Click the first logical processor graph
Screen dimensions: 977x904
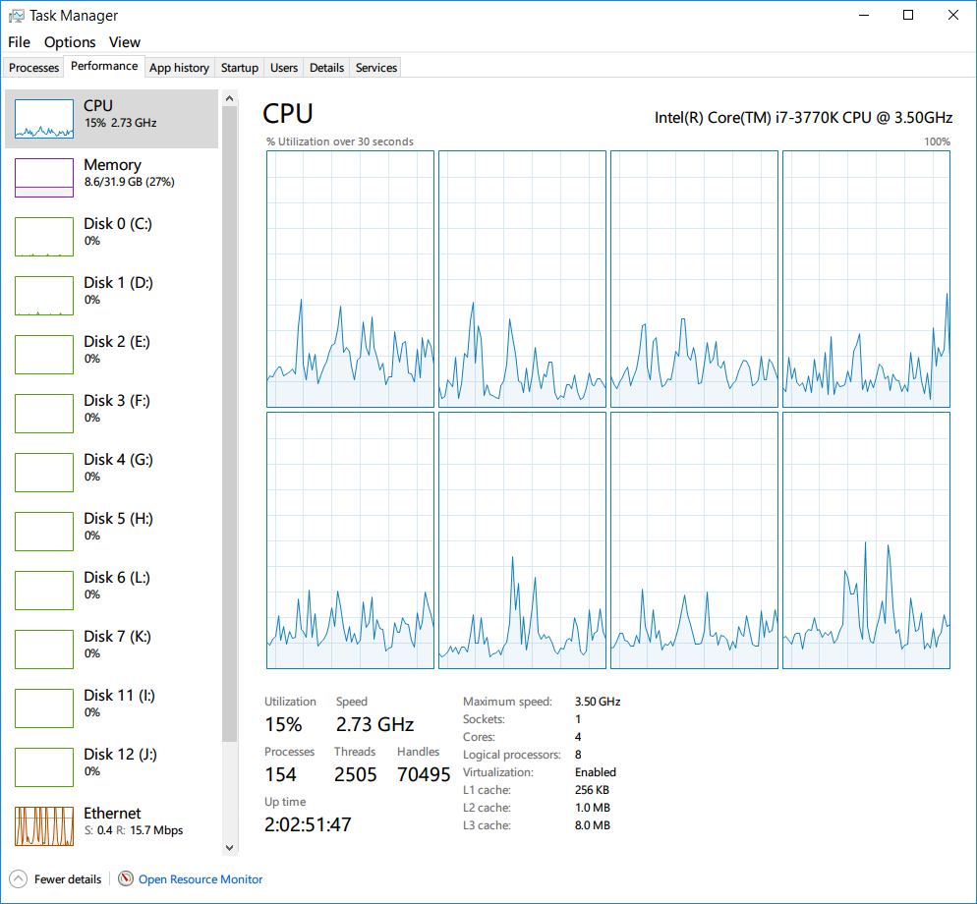350,279
